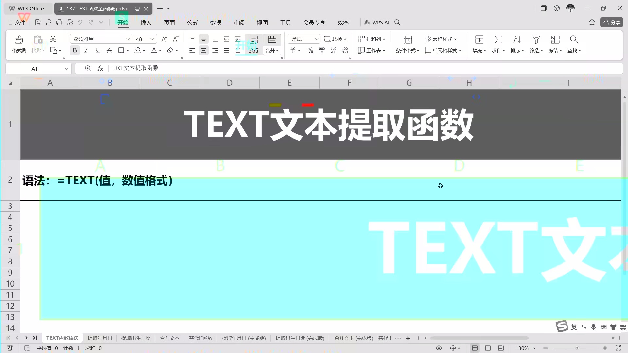Click the Decrease font size icon

(x=176, y=39)
